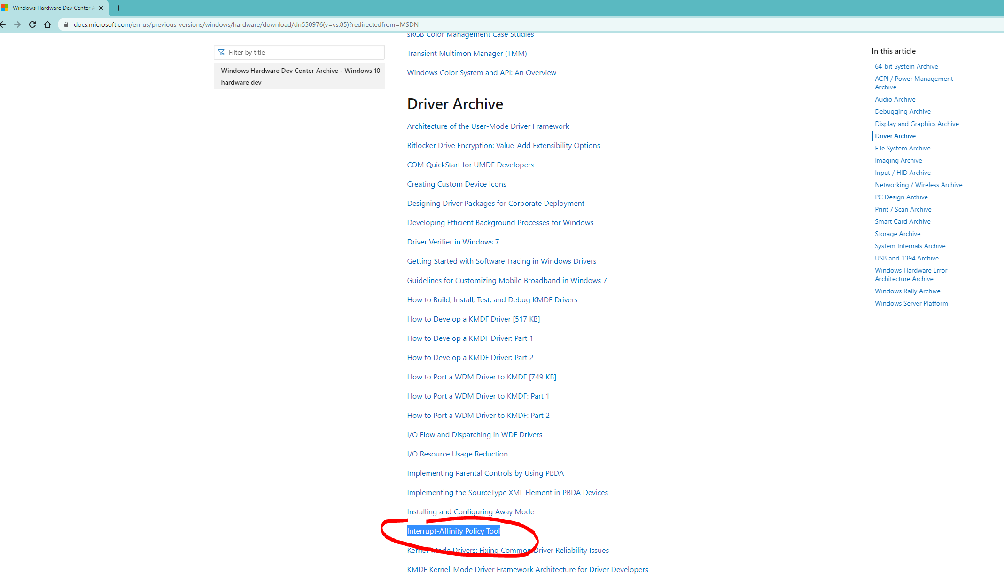Open Getting Started with Software Tracing link
The width and height of the screenshot is (1004, 582).
(x=502, y=261)
